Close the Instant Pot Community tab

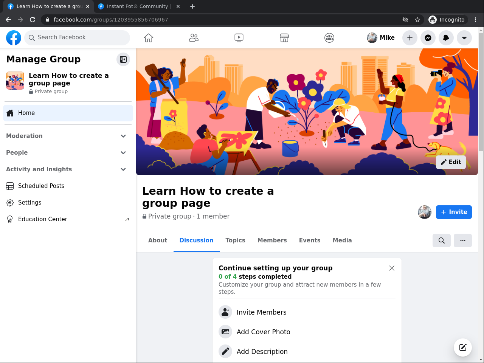click(178, 6)
